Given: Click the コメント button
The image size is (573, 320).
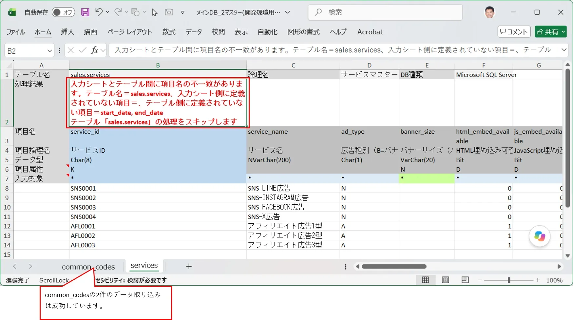Looking at the screenshot, I should (x=514, y=32).
